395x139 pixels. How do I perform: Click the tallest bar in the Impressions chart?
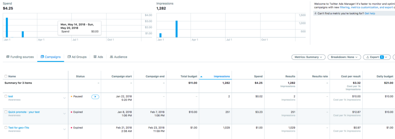click(177, 29)
